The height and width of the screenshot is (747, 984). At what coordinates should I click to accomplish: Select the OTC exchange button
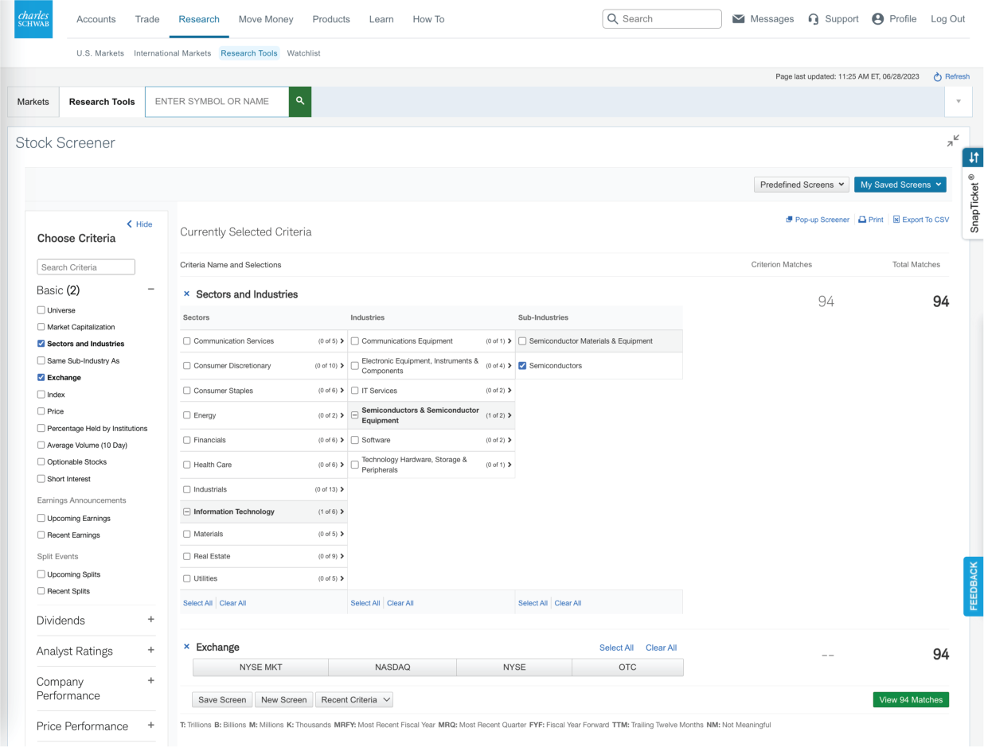[627, 667]
